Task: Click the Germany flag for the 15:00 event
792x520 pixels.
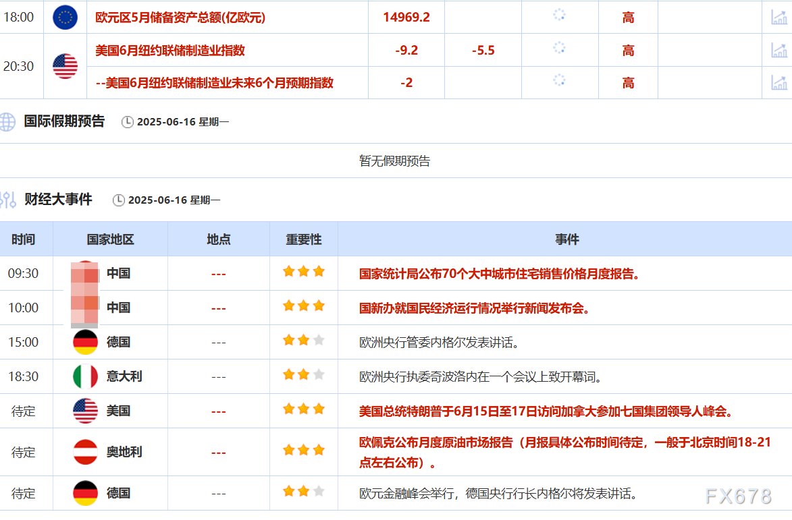Action: pyautogui.click(x=86, y=342)
